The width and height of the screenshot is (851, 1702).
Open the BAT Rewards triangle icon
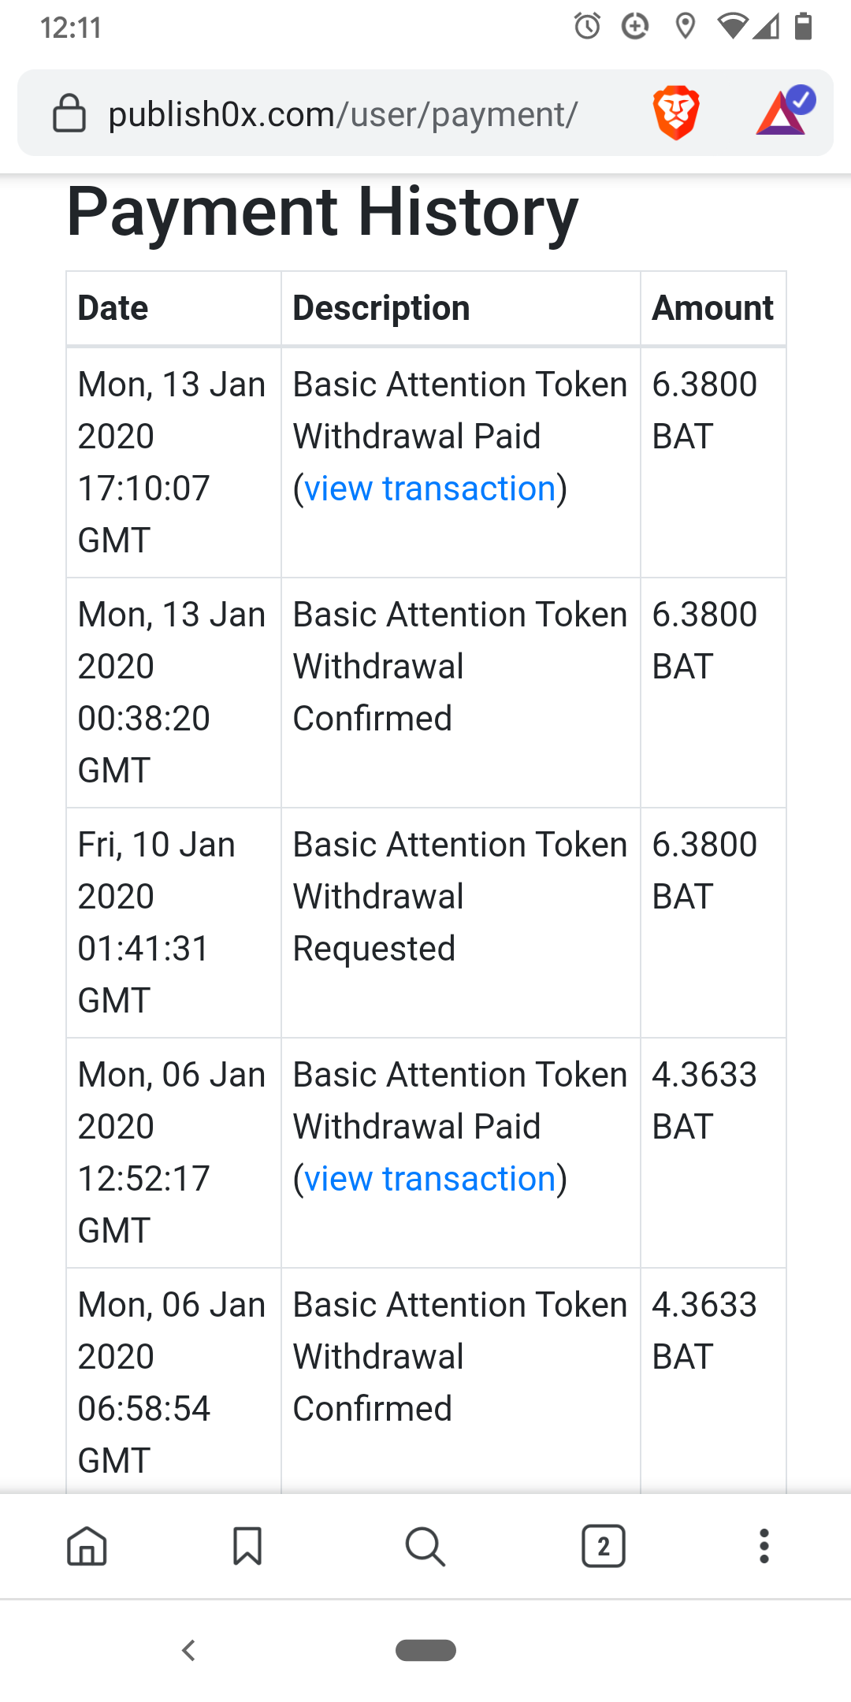(x=783, y=112)
